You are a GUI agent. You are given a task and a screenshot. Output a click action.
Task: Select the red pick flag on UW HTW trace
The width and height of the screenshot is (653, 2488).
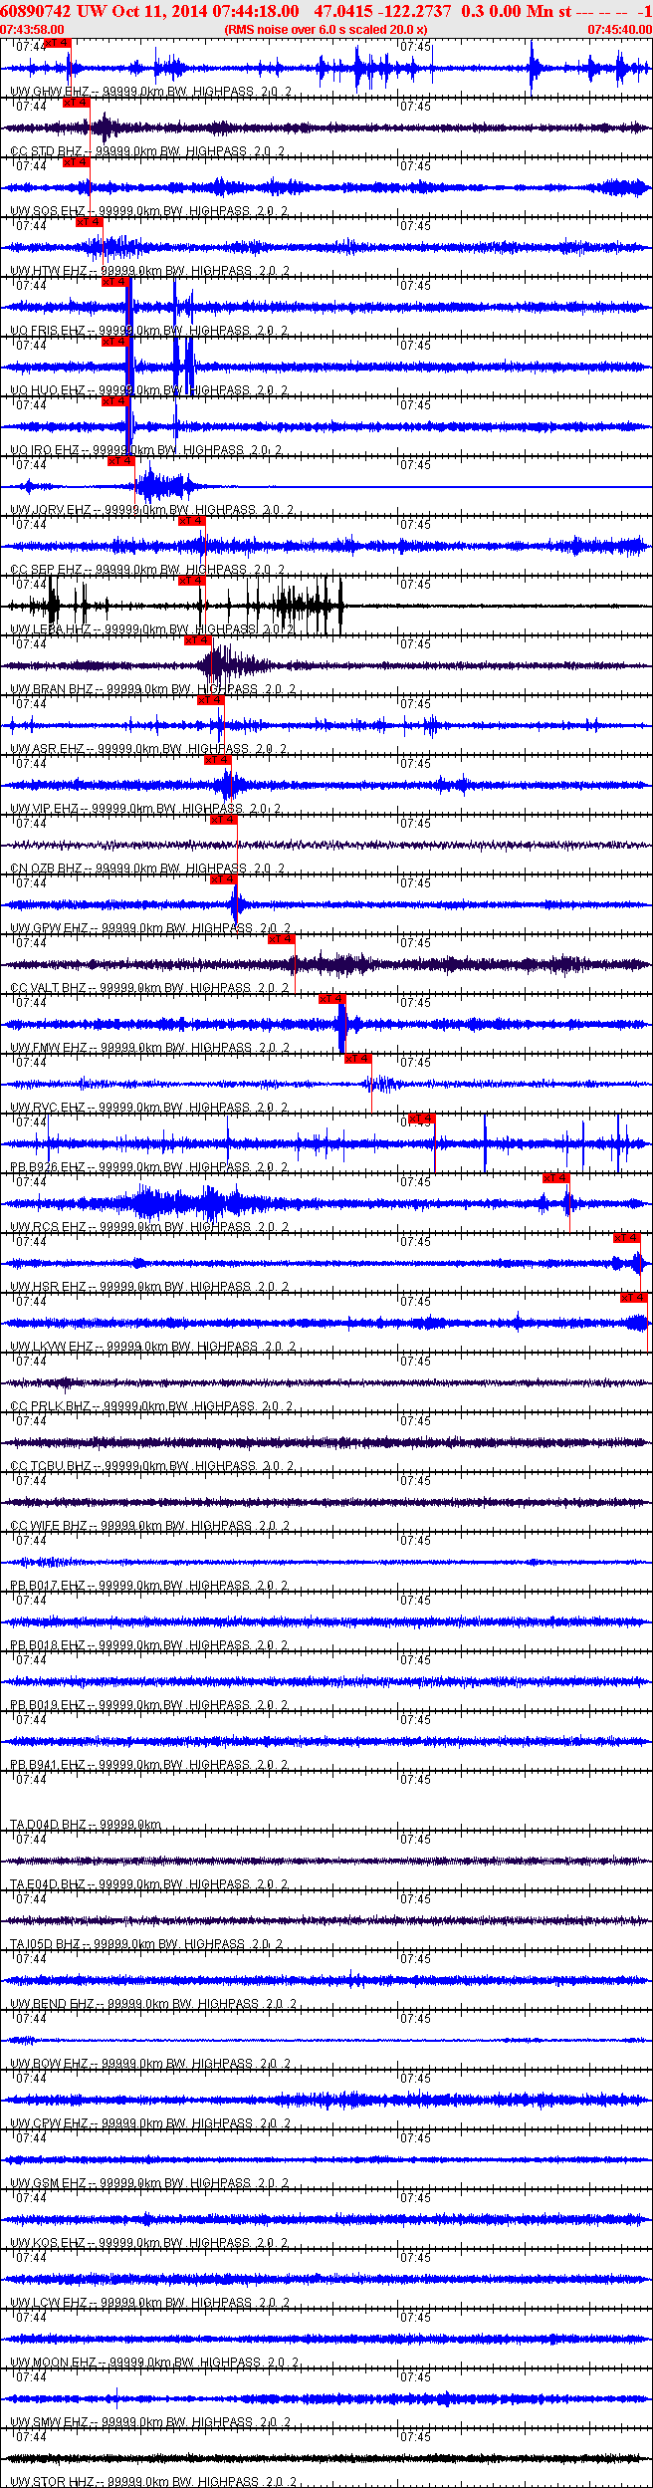[x=89, y=222]
